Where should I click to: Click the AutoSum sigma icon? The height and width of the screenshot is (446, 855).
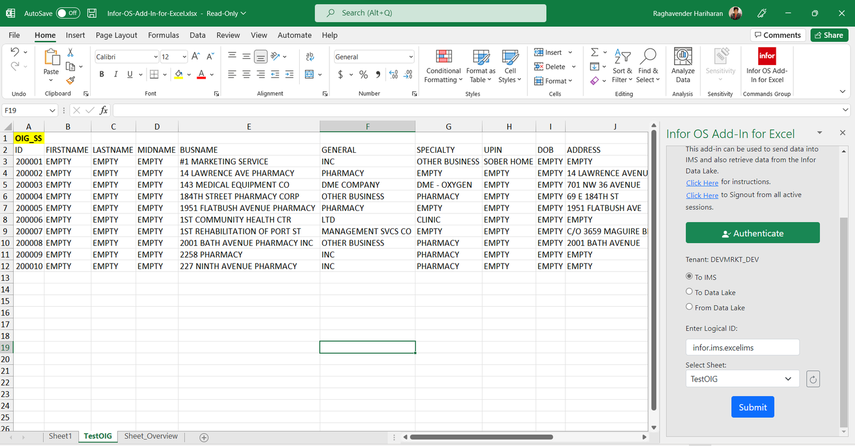point(595,52)
